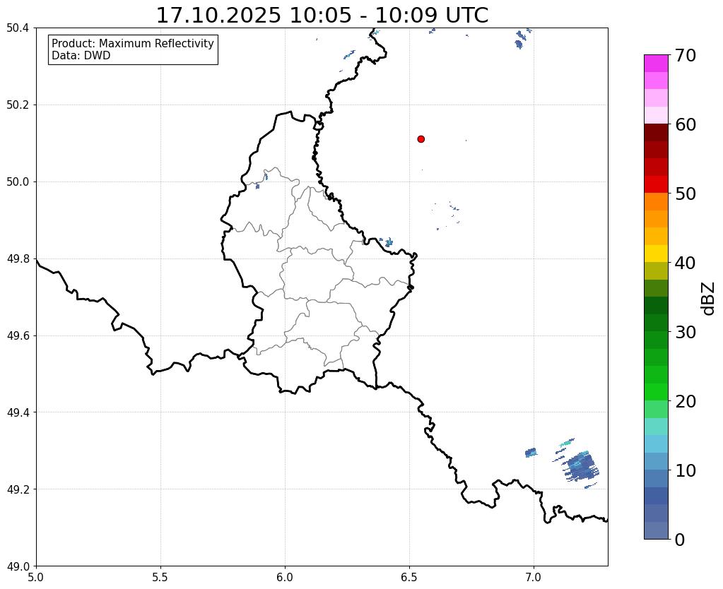Click the plot title with date and time
The width and height of the screenshot is (723, 589).
pos(322,15)
